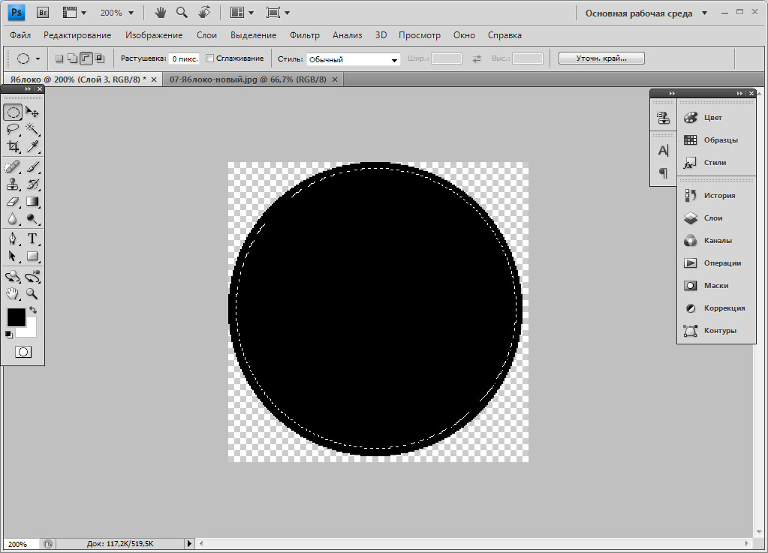Open the Редактирование menu
The image size is (768, 553).
tap(77, 35)
